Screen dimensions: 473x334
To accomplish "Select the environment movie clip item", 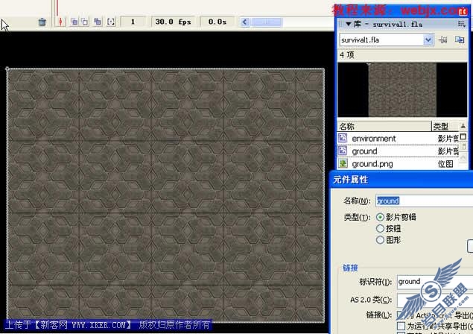I will click(x=398, y=139).
